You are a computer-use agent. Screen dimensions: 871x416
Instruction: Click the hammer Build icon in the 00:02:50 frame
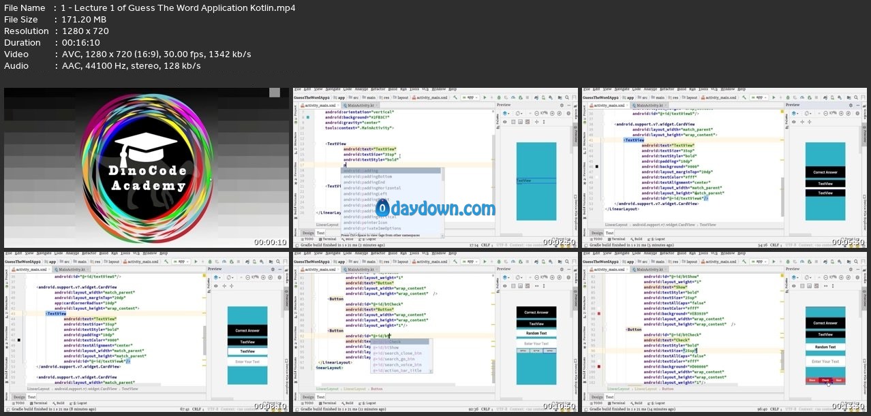tap(455, 97)
